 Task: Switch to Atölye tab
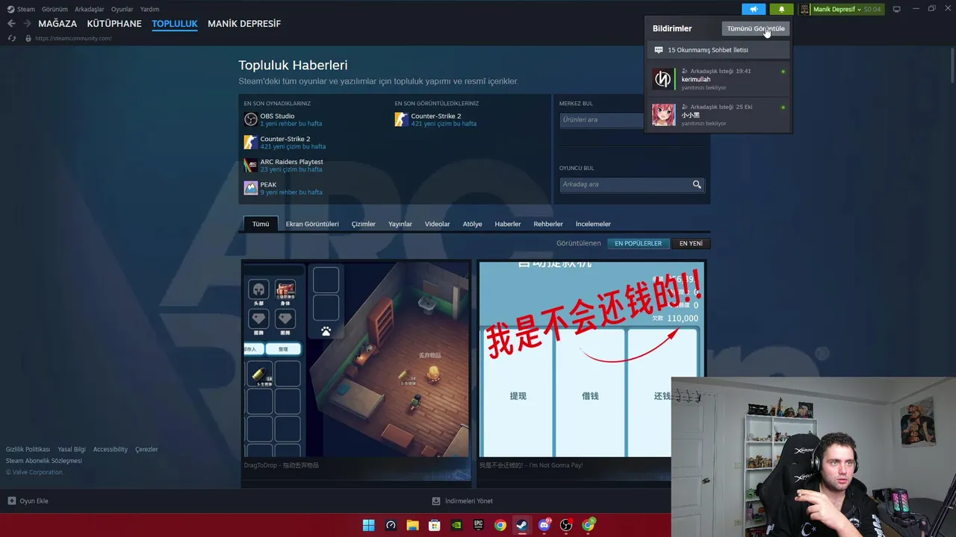click(473, 224)
